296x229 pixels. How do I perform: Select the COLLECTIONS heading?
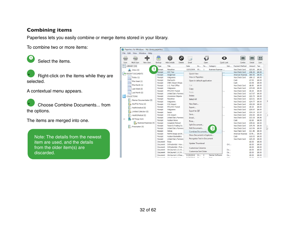(132, 96)
